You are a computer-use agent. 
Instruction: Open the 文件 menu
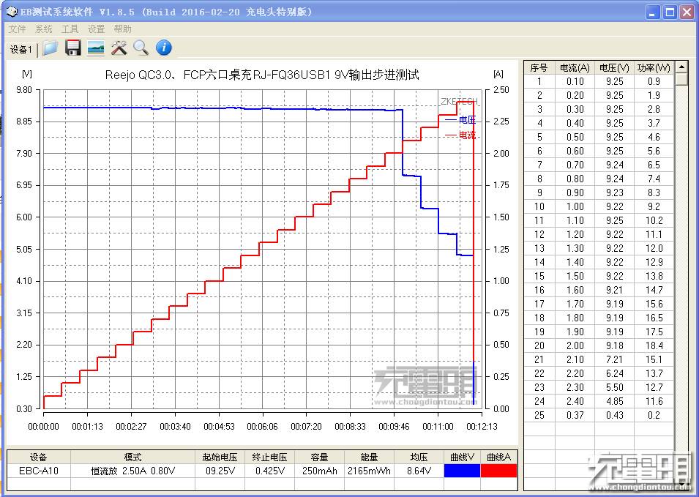coord(17,29)
